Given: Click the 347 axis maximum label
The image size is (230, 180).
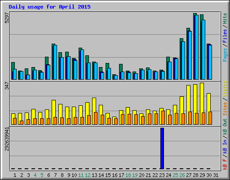Looking at the screenshot, I should 7,85.
